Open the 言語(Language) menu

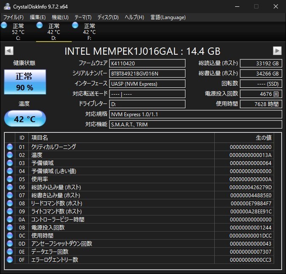coord(168,17)
